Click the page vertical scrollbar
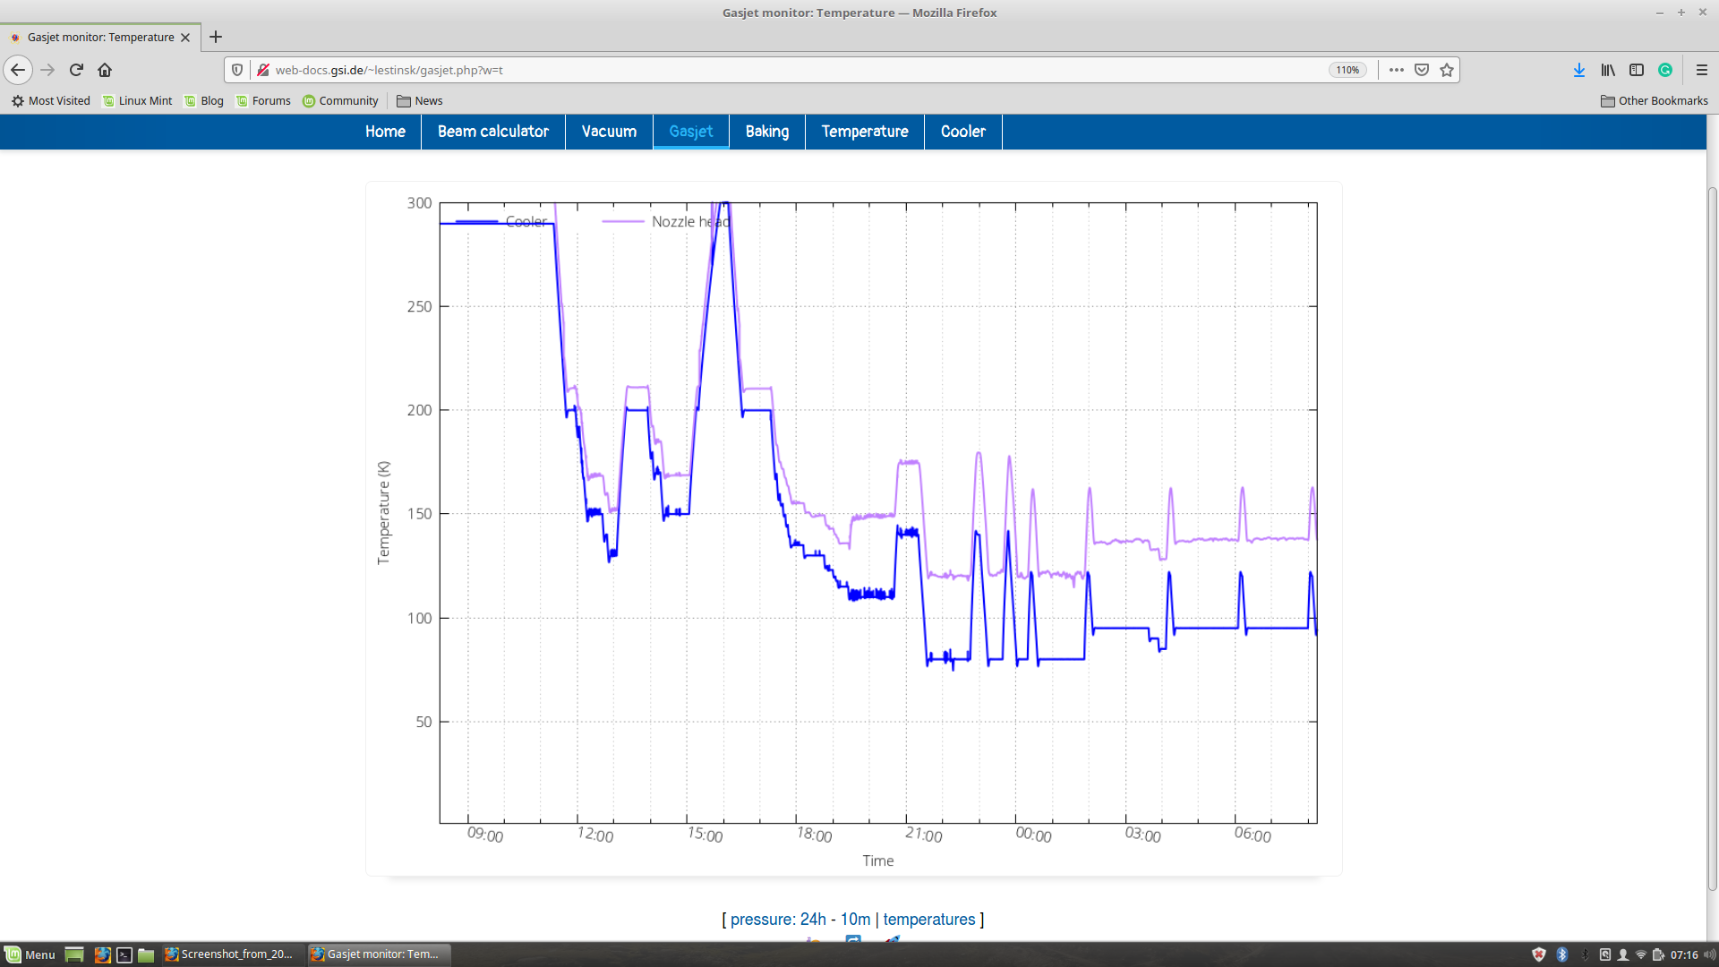The image size is (1719, 967). point(1712,537)
